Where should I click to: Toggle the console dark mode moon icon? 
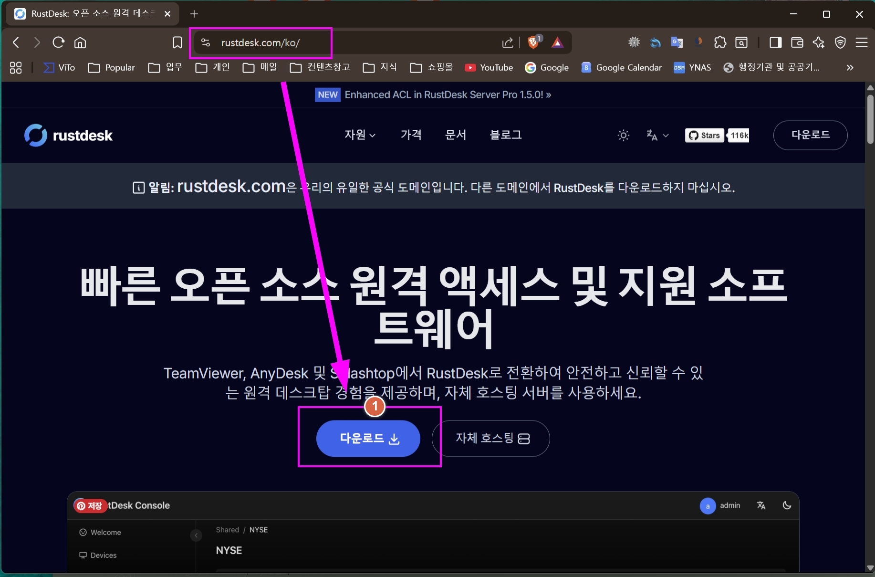coord(787,505)
